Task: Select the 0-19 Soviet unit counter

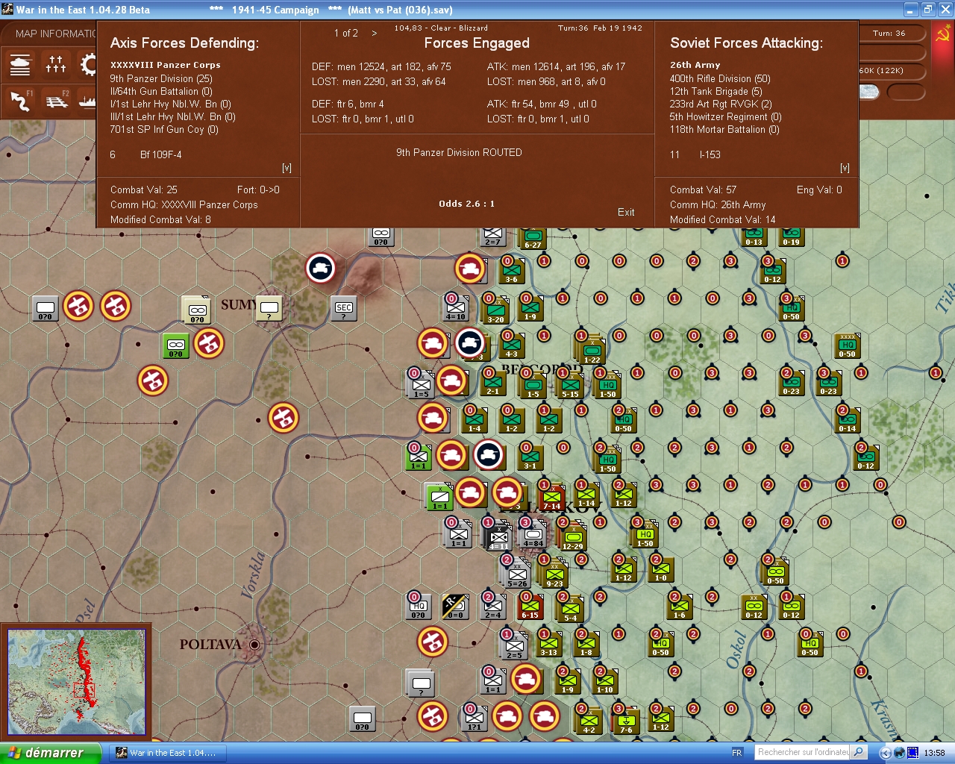Action: 791,237
